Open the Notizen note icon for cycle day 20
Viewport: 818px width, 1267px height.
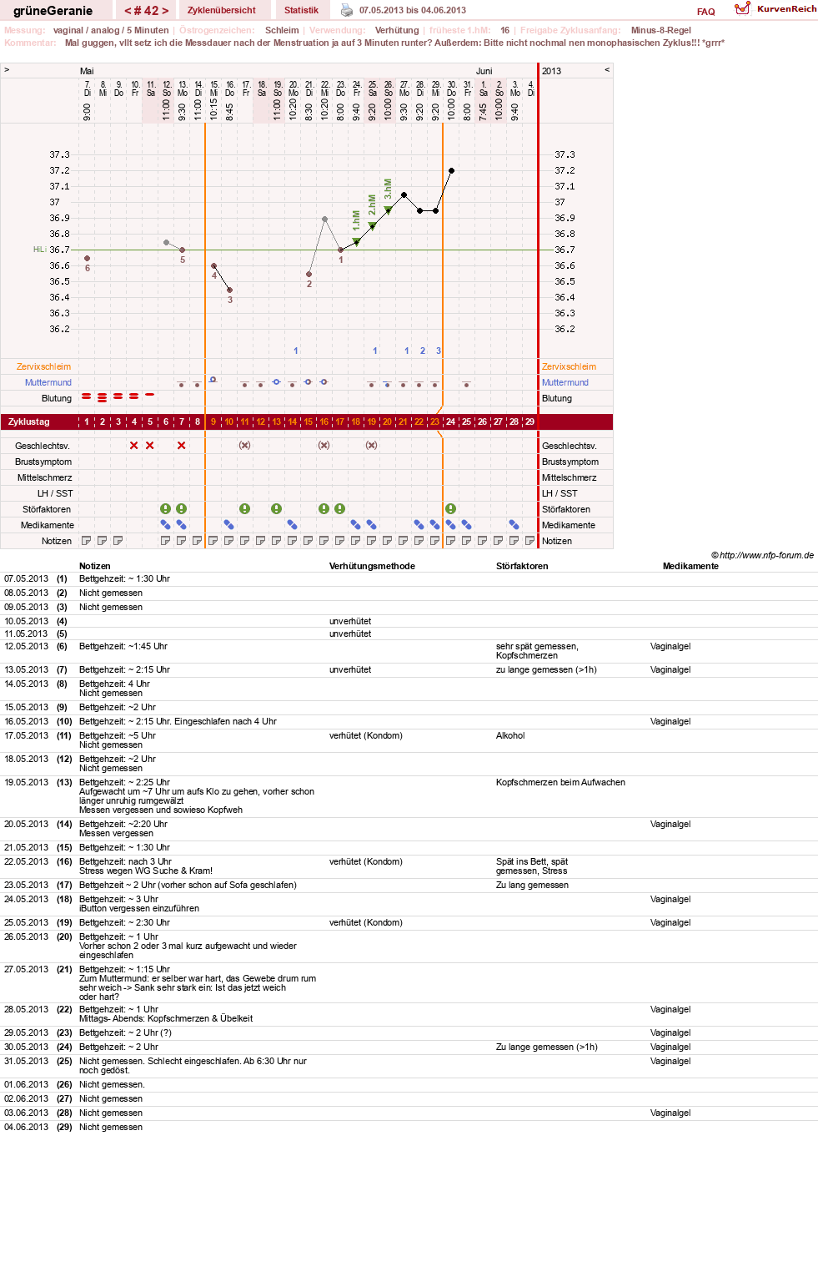click(x=388, y=541)
